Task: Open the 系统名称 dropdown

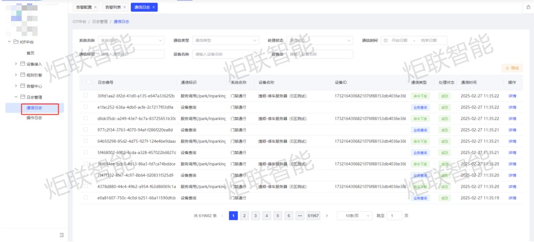Action: pos(131,40)
